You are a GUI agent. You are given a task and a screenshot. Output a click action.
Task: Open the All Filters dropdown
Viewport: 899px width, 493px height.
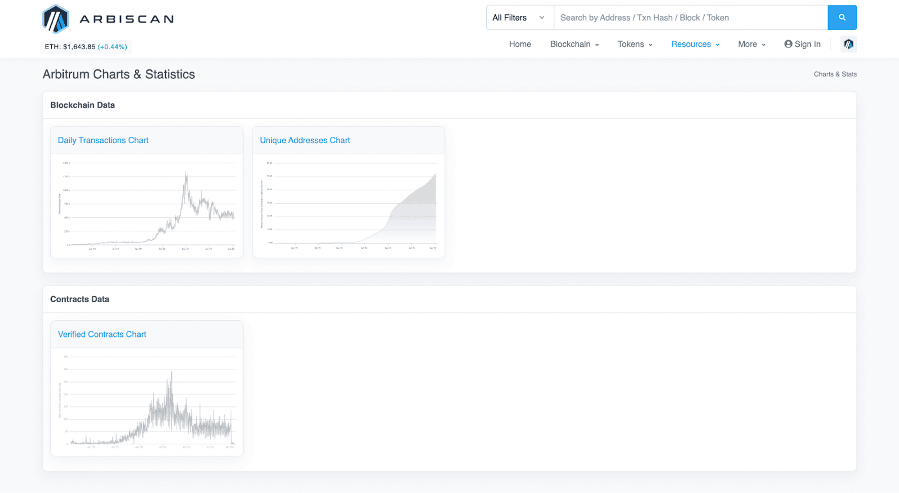click(519, 18)
